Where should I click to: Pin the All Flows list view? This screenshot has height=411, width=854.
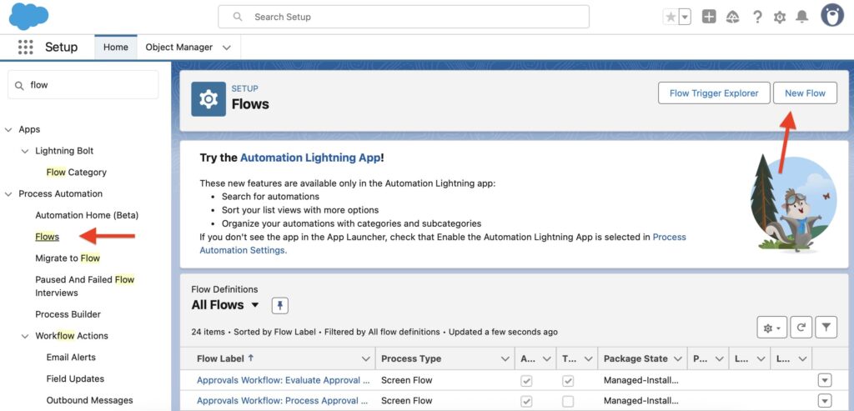coord(280,306)
